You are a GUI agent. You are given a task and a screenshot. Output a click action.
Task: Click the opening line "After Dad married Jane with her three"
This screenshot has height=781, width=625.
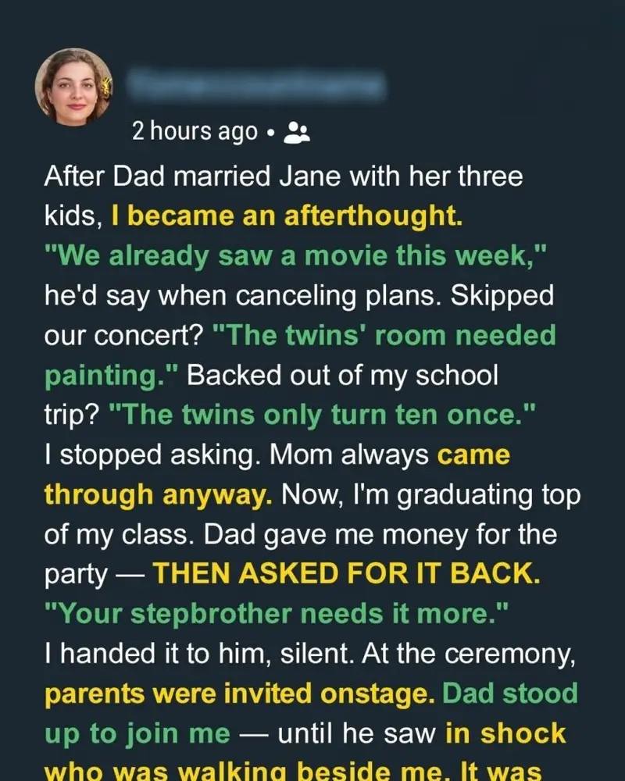(283, 177)
